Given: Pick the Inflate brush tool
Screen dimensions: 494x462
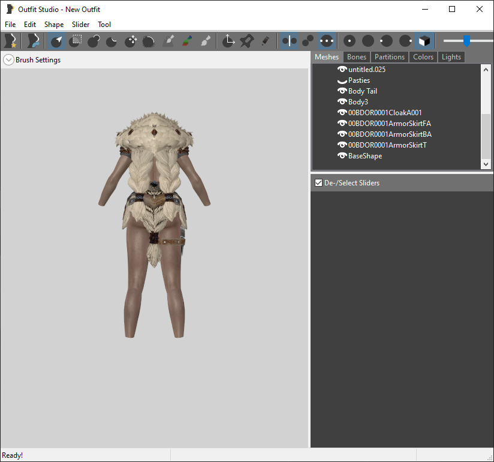Looking at the screenshot, I should [94, 41].
